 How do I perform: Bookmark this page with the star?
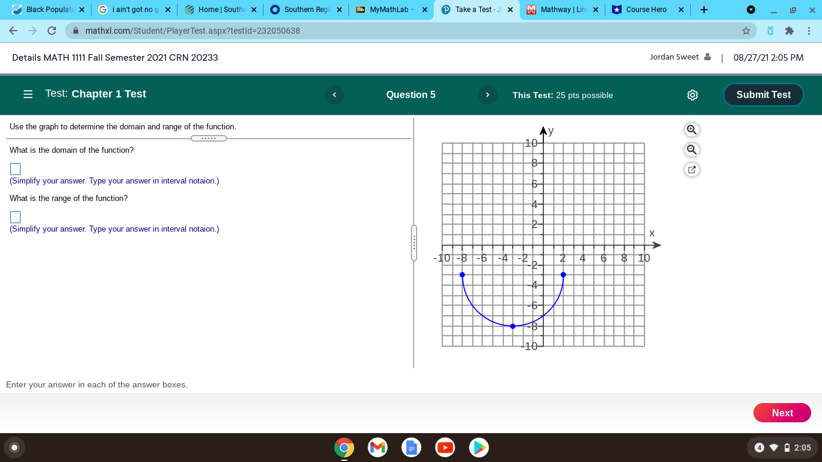746,31
